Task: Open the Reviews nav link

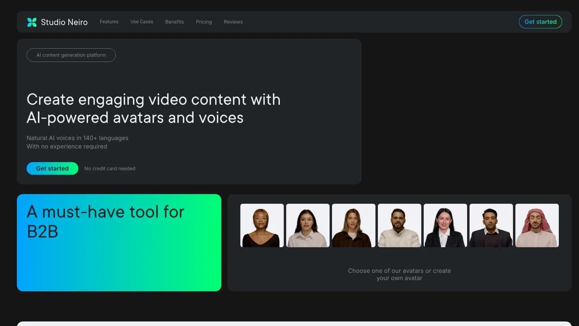Action: coord(233,22)
